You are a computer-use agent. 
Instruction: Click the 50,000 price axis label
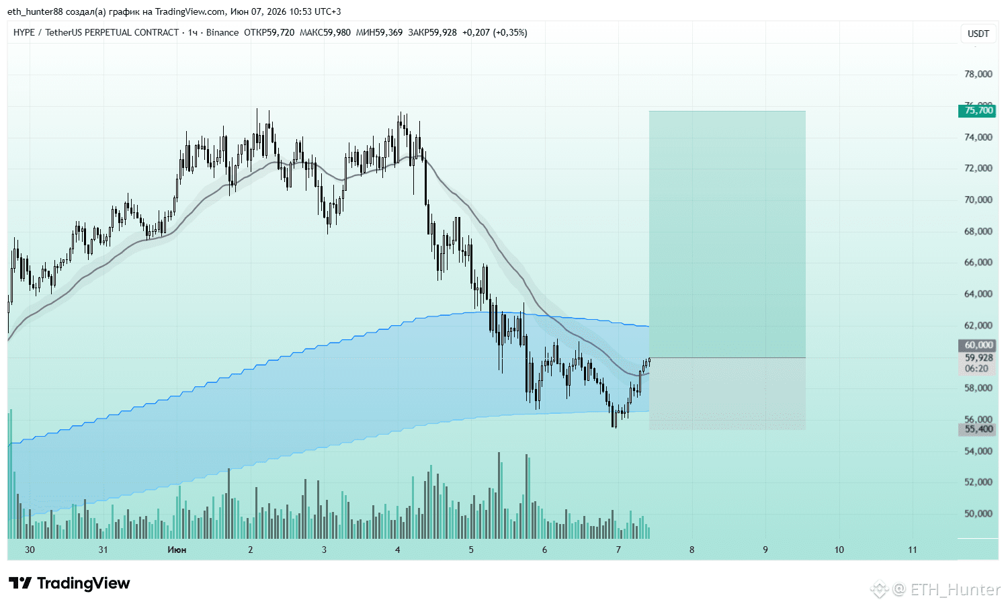click(978, 513)
